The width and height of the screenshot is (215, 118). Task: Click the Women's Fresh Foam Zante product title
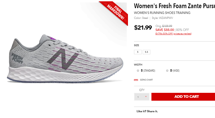174,6
